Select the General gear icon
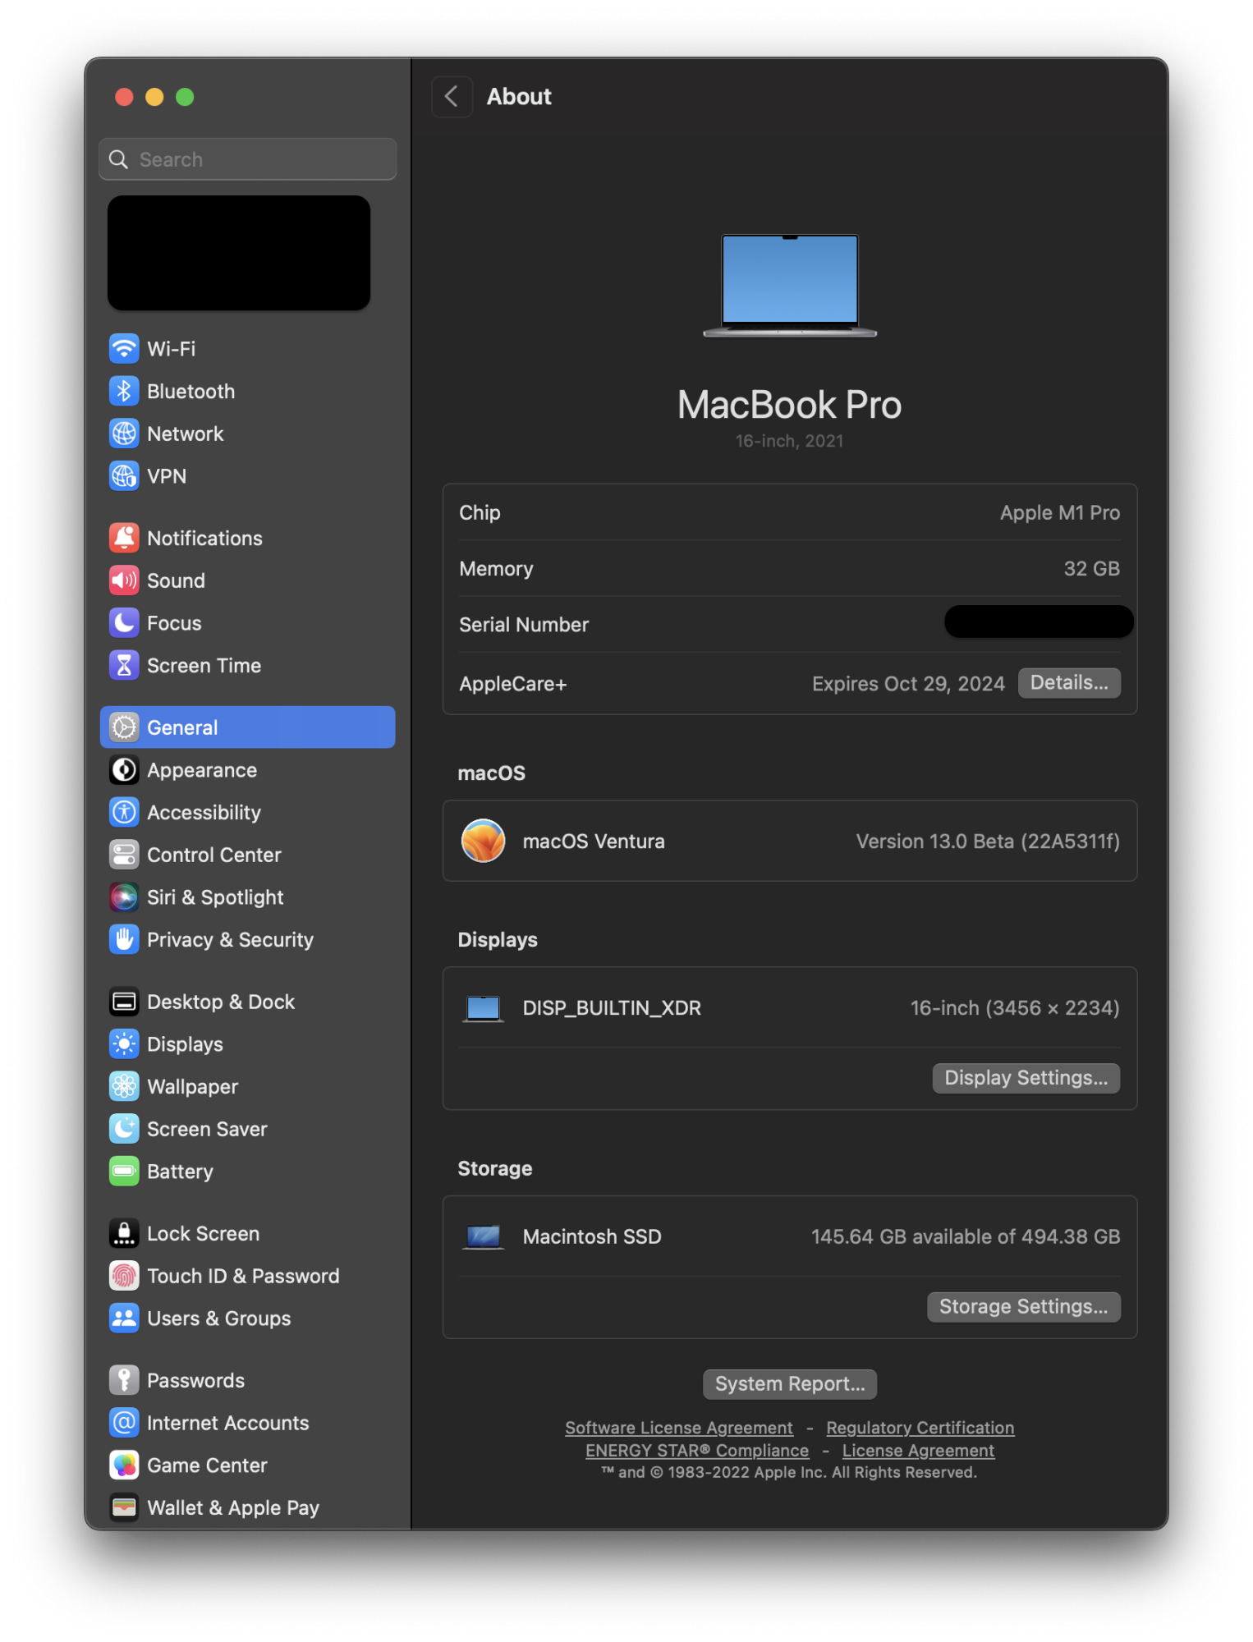Viewport: 1253px width, 1642px height. pyautogui.click(x=124, y=727)
